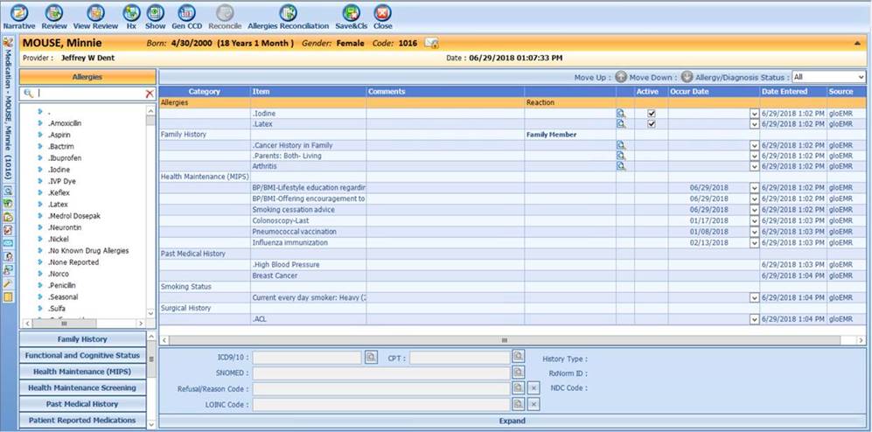Clear the LOINC Code with the X button
Screen dimensions: 872x432
pyautogui.click(x=534, y=404)
